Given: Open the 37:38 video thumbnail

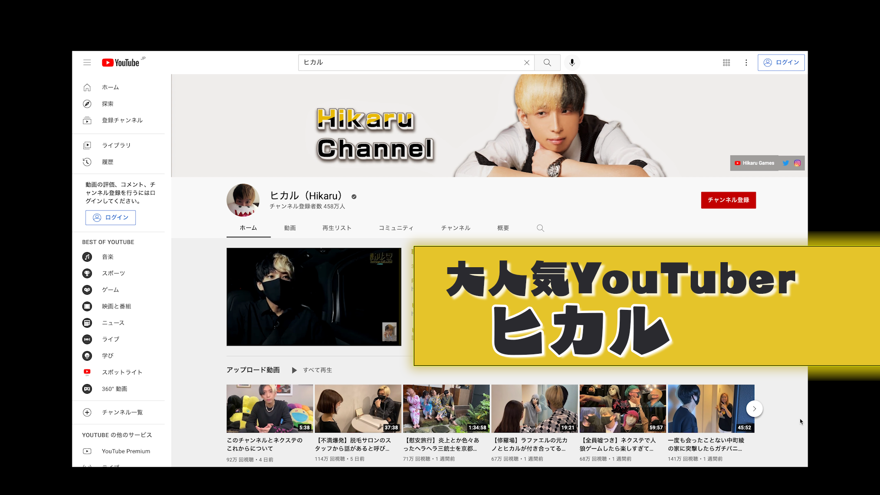Looking at the screenshot, I should click(x=358, y=409).
